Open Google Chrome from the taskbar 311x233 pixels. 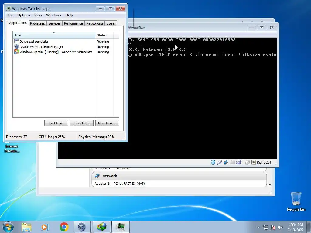click(64, 227)
